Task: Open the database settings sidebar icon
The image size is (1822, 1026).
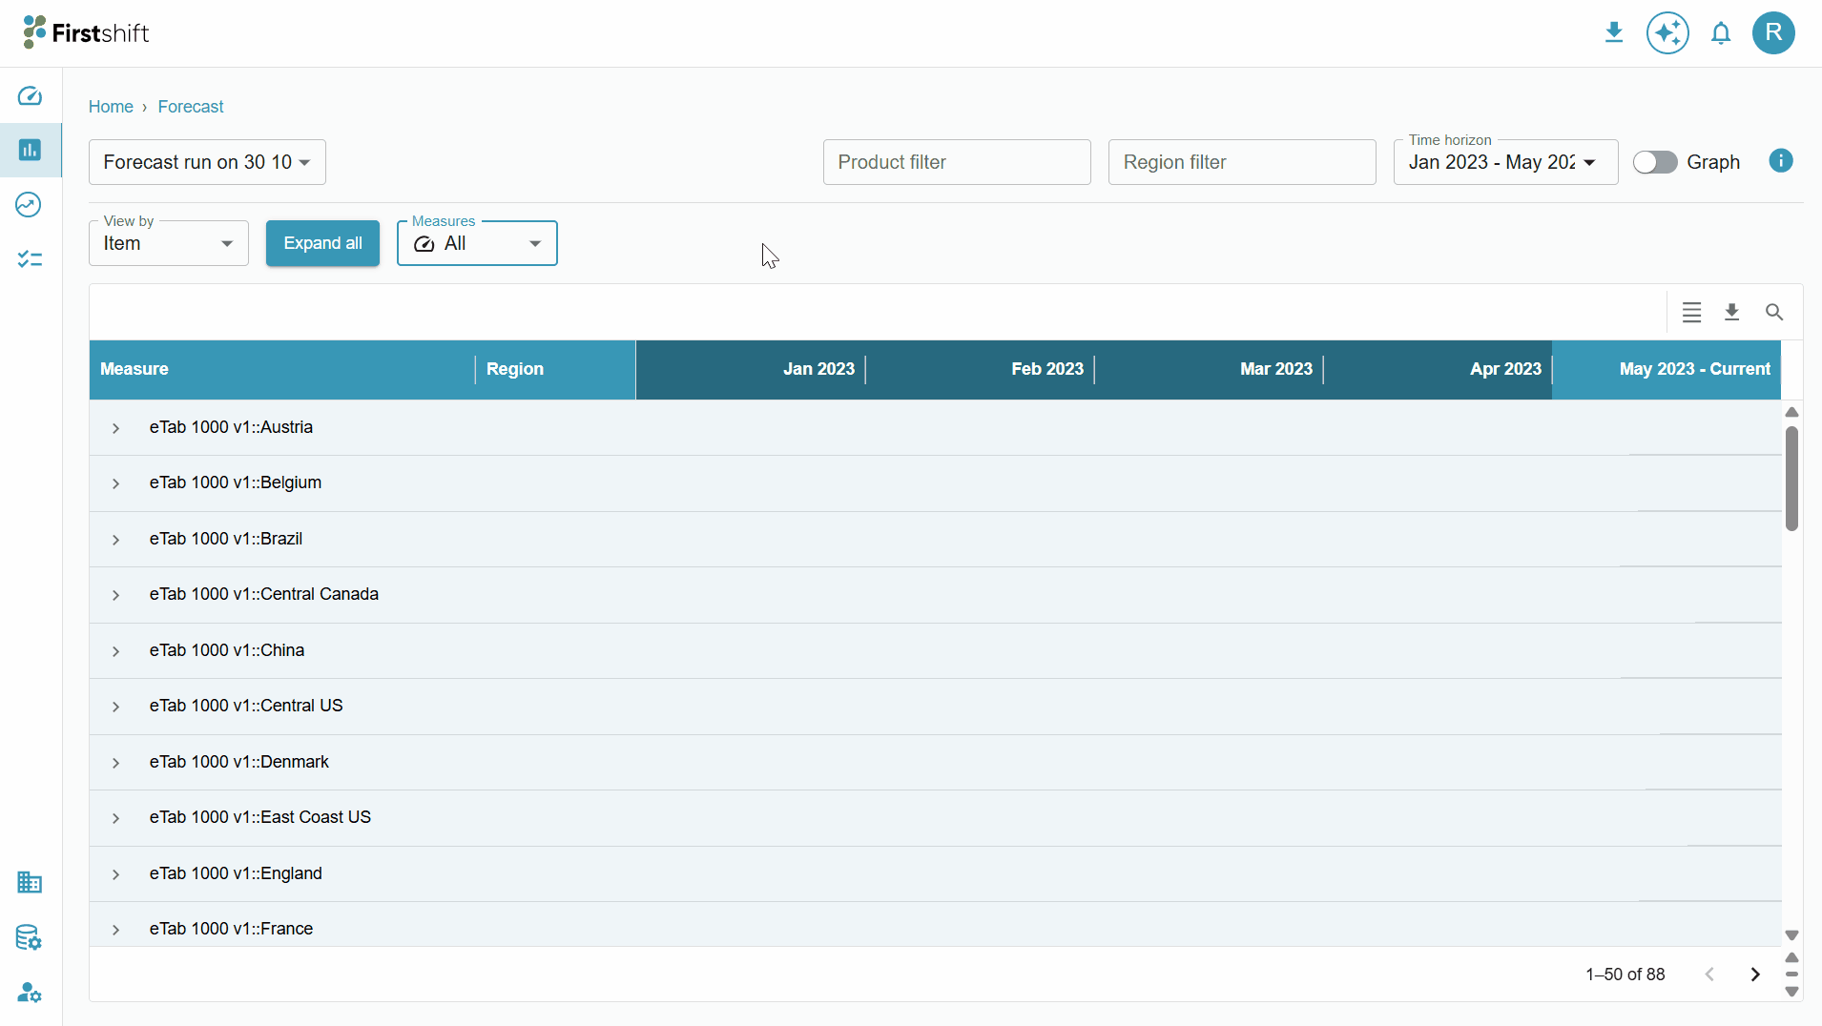Action: click(x=30, y=937)
